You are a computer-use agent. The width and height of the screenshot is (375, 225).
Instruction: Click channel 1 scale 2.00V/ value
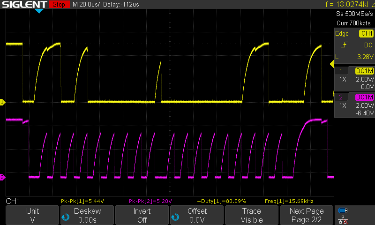coord(365,79)
